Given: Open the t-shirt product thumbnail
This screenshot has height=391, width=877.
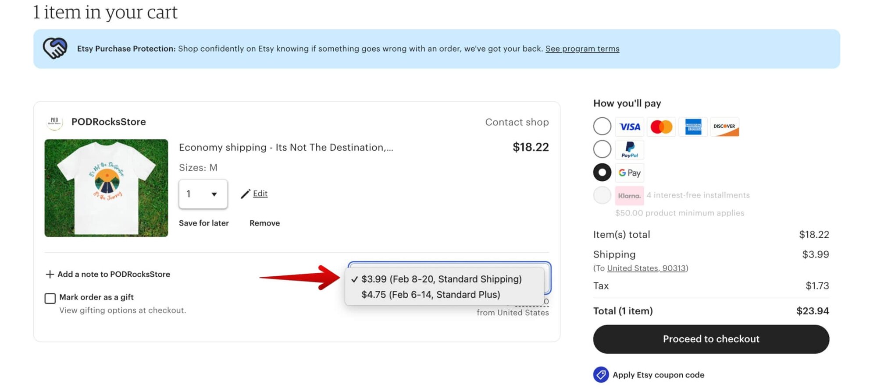Looking at the screenshot, I should pyautogui.click(x=106, y=188).
